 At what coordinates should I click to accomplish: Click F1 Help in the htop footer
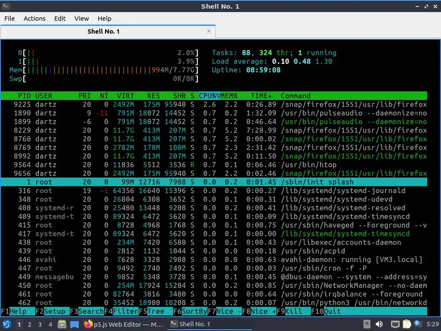click(18, 311)
